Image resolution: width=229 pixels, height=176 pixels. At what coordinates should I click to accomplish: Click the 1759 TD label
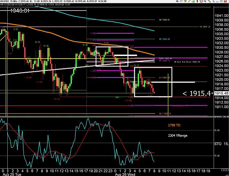click(174, 125)
